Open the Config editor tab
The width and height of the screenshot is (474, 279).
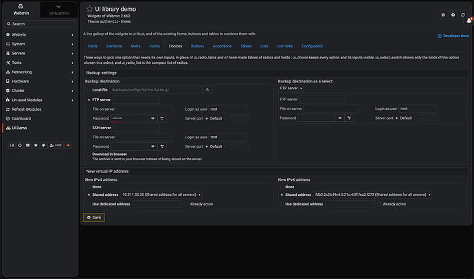[313, 46]
